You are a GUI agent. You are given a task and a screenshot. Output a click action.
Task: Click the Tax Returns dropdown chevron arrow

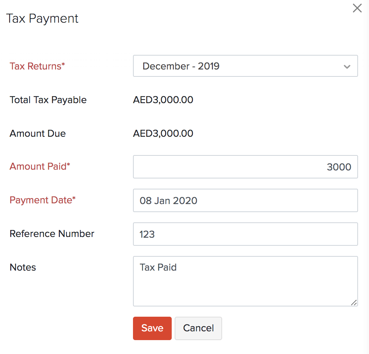click(347, 67)
